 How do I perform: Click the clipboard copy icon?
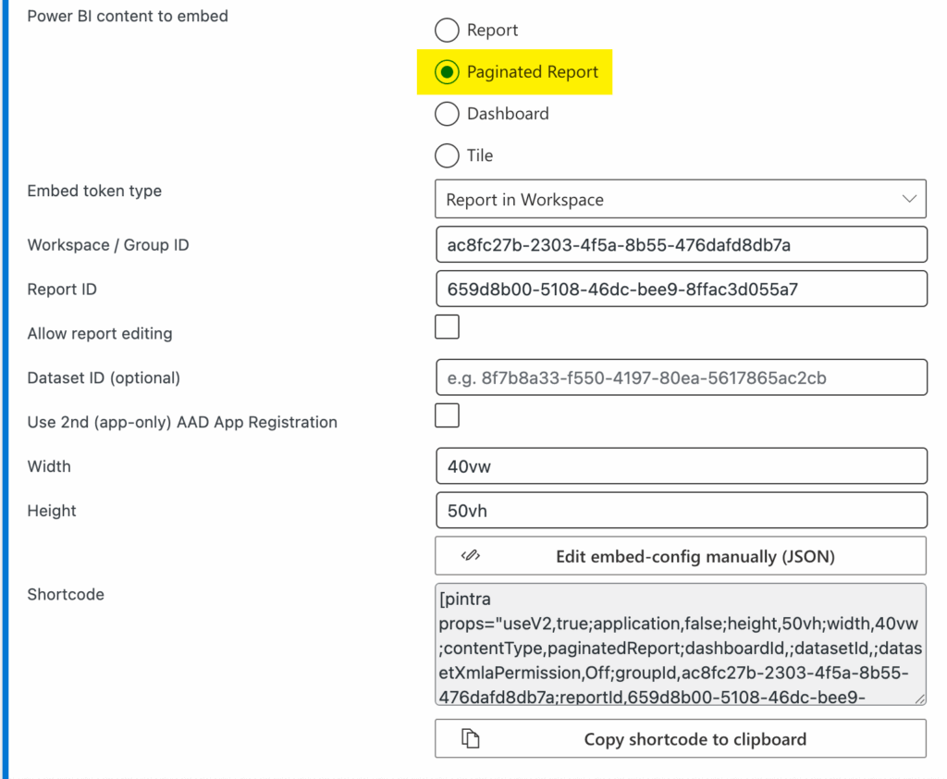[471, 738]
